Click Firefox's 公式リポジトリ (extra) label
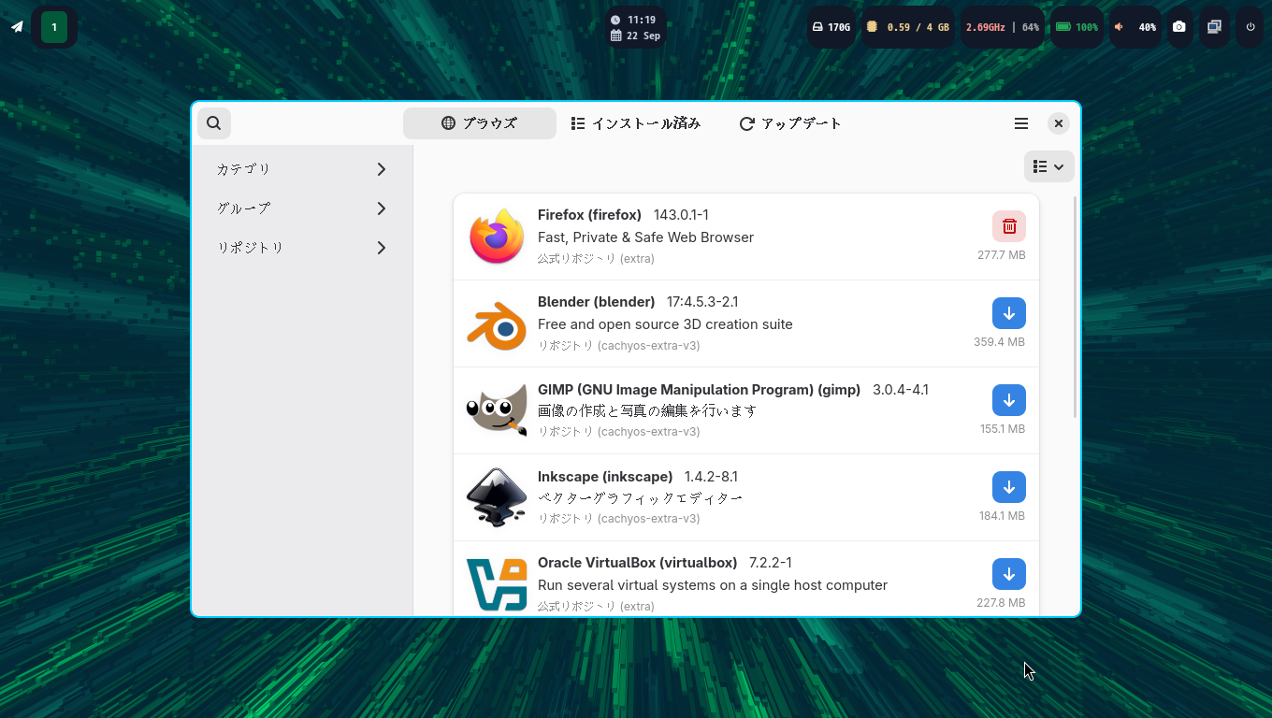The image size is (1272, 718). (x=596, y=258)
